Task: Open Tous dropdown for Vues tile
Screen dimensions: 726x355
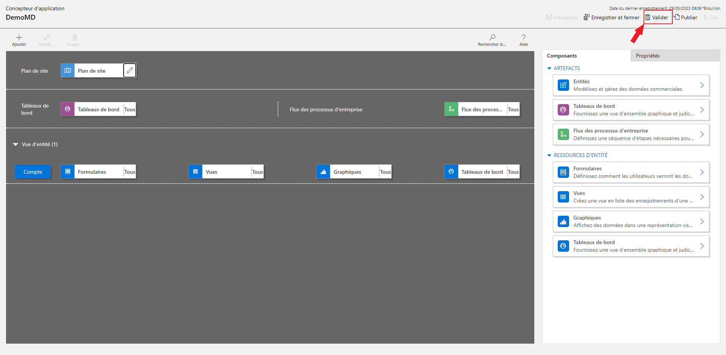Action: 258,172
